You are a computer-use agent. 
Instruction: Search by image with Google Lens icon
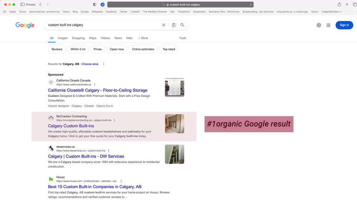(x=174, y=25)
